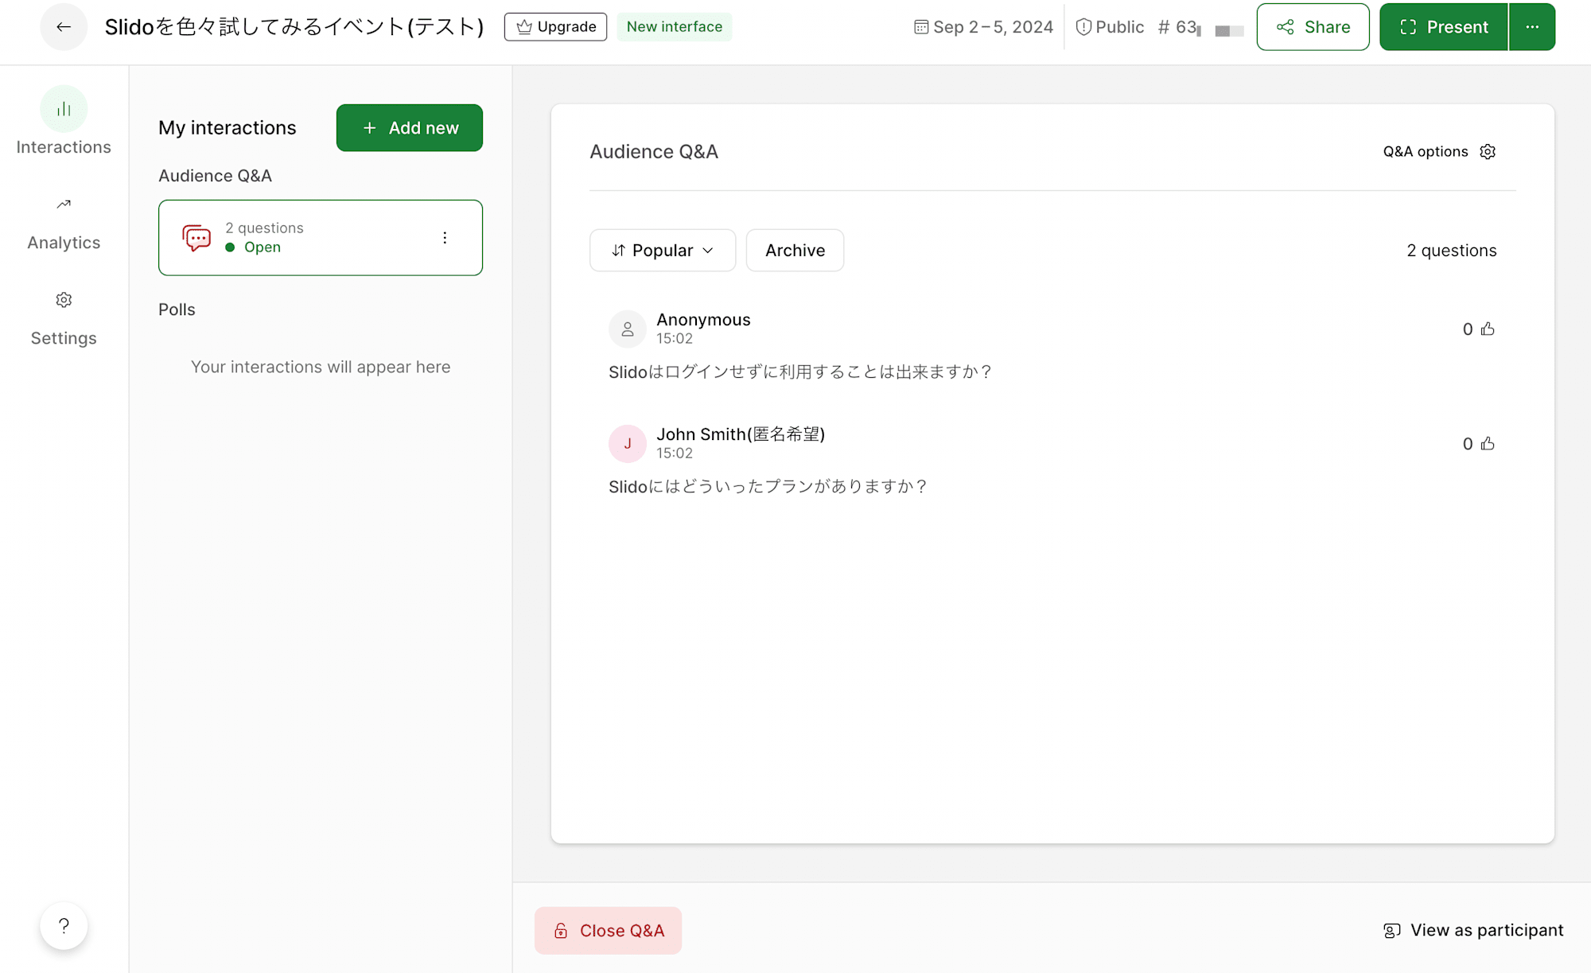1591x973 pixels.
Task: Select the Archive tab filter
Action: 795,250
